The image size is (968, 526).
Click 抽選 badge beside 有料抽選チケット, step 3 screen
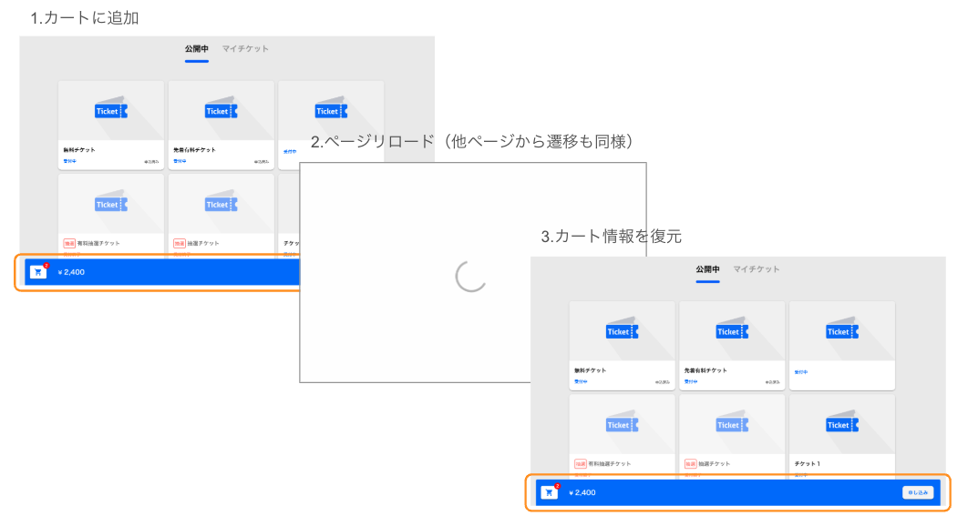[581, 464]
